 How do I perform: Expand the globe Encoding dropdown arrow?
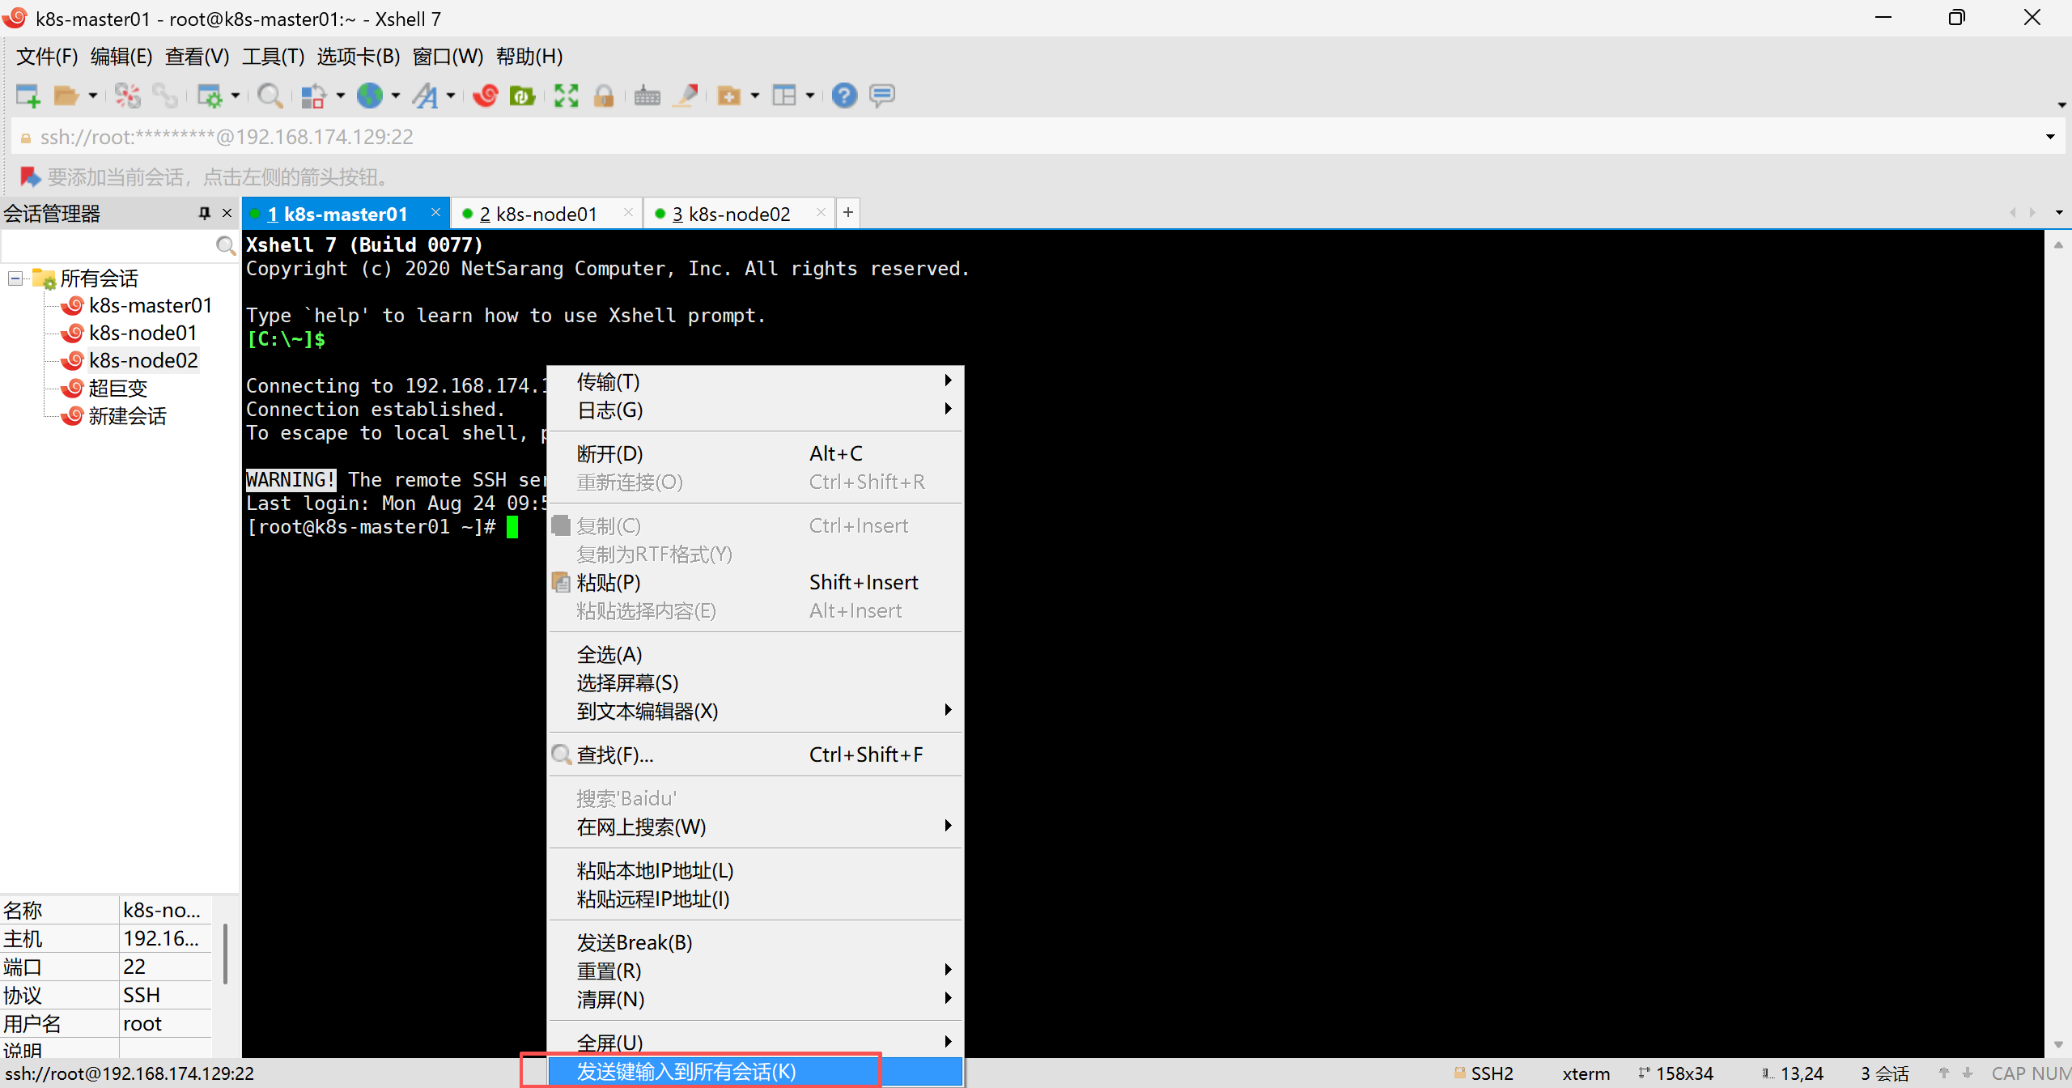coord(396,96)
